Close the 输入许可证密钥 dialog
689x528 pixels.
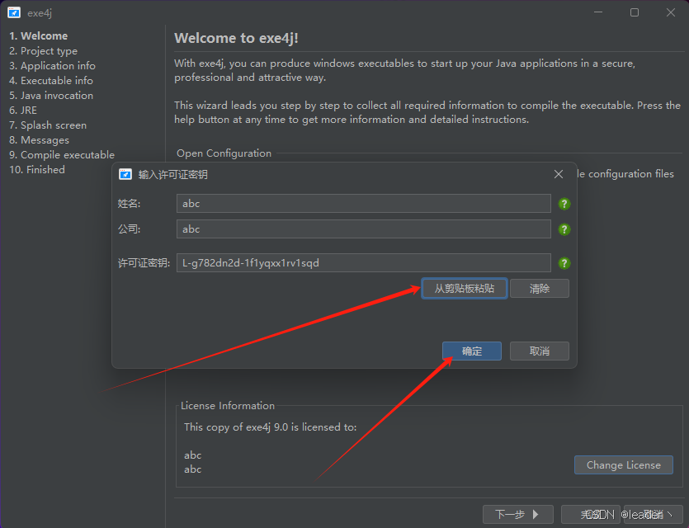tap(559, 174)
